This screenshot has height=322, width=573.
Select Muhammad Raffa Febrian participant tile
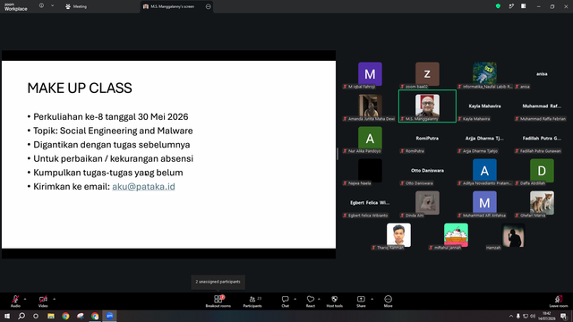[x=542, y=107]
